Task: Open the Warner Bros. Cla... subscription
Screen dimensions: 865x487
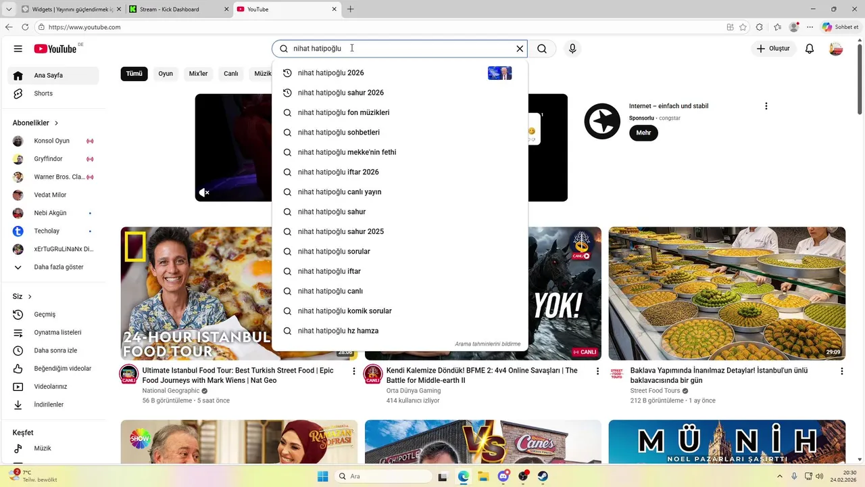Action: tap(53, 177)
